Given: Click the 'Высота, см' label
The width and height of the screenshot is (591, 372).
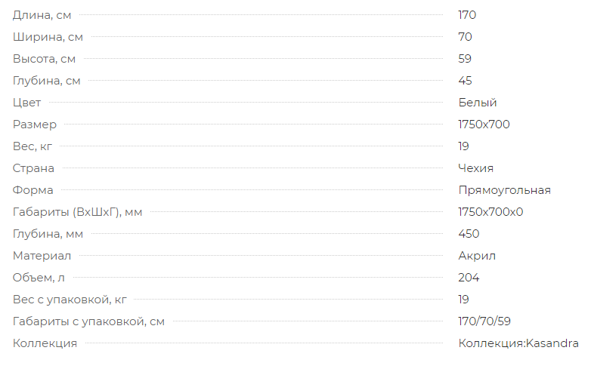Looking at the screenshot, I should pos(44,59).
